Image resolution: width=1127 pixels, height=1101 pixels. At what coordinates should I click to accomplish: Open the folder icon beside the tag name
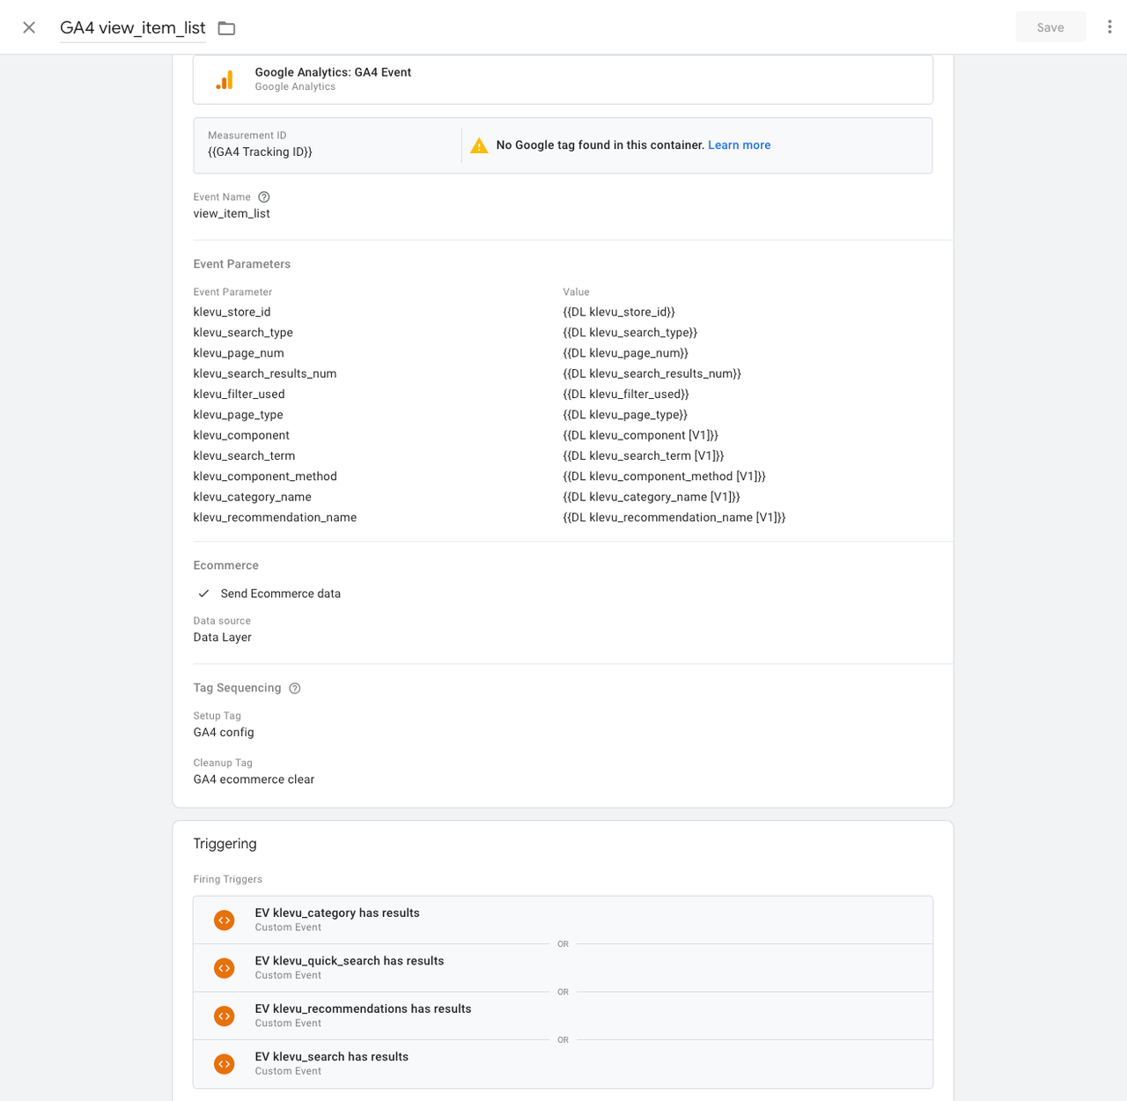[226, 28]
